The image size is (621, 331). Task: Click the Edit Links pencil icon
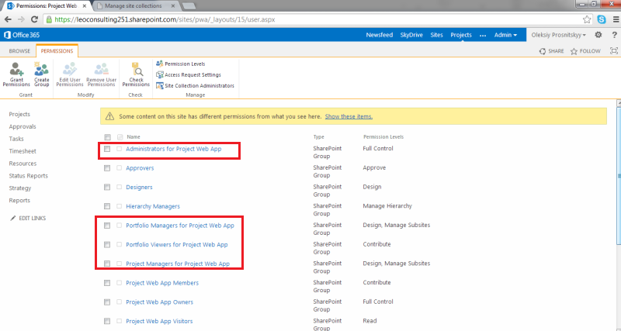(13, 219)
